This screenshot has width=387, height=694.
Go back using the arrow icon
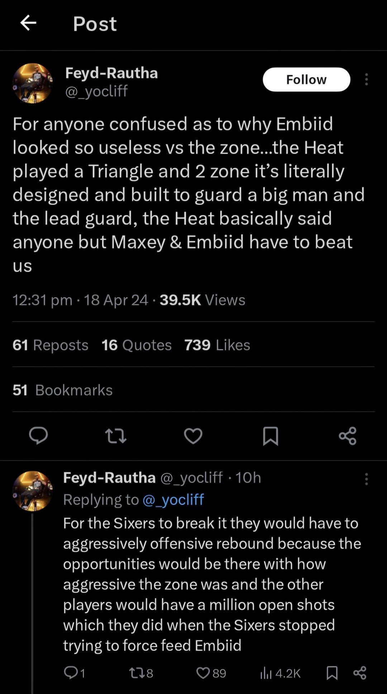click(x=28, y=23)
